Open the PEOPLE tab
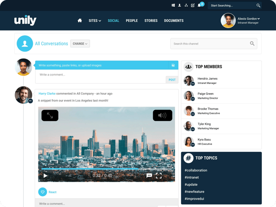The width and height of the screenshot is (276, 207). (132, 20)
